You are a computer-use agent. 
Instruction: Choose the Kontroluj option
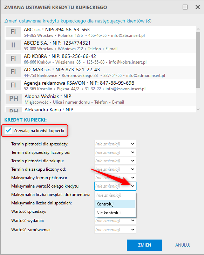click(115, 204)
